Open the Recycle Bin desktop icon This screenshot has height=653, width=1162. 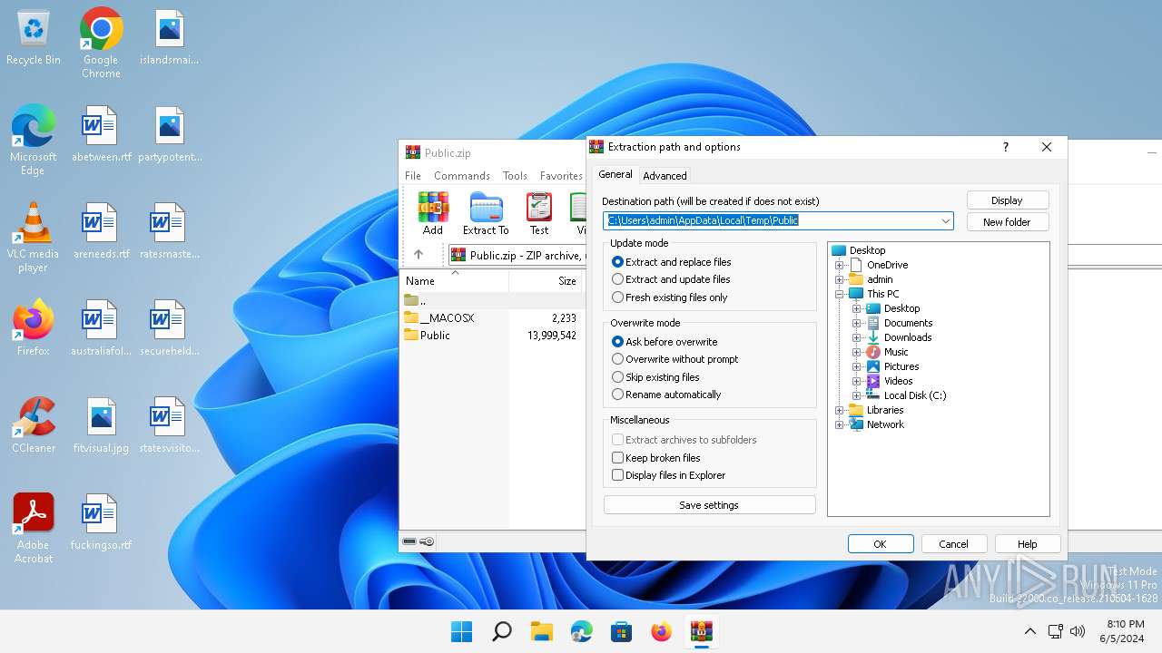point(34,38)
